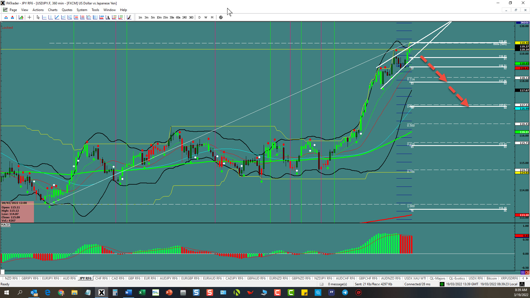Open the Actions menu
Screen dimensions: 530x298
click(x=38, y=10)
